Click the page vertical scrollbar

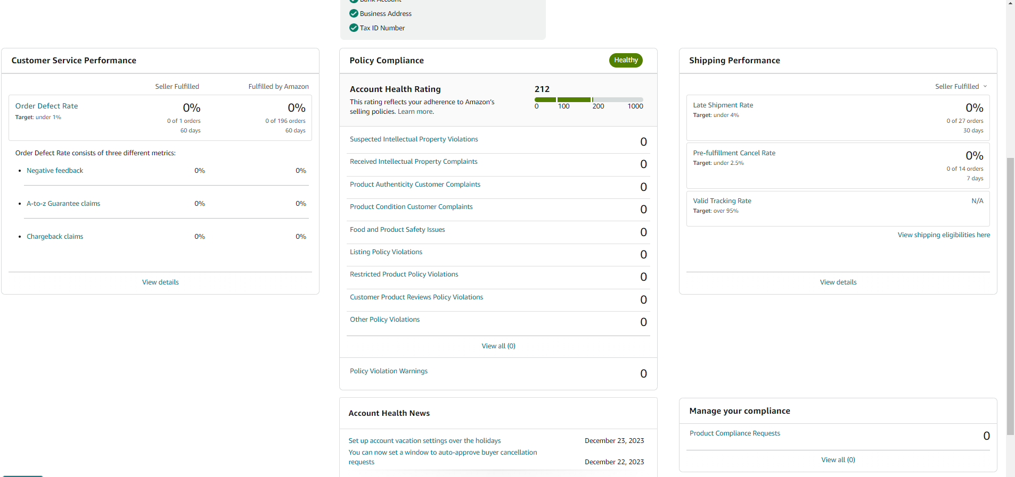pos(1010,296)
